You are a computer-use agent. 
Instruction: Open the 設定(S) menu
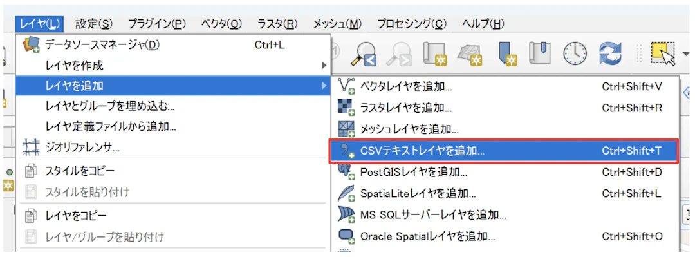tap(94, 24)
